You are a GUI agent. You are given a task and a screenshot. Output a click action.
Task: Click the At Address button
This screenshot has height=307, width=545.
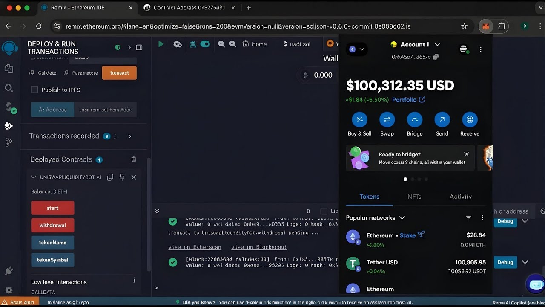53,110
